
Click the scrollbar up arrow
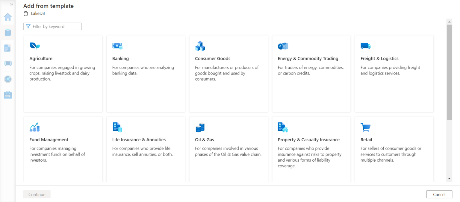[449, 21]
